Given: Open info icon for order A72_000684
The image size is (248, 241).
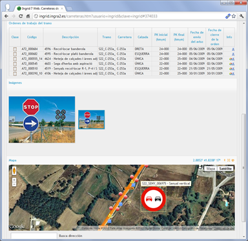Looking at the screenshot, I should click(x=233, y=49).
